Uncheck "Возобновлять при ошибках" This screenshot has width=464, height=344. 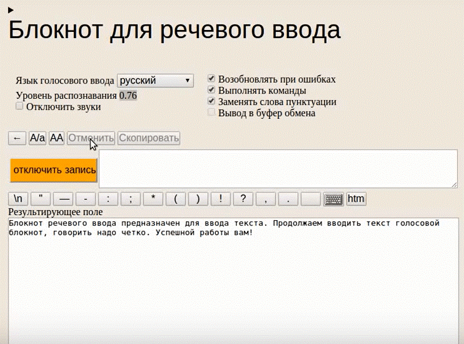(x=211, y=78)
